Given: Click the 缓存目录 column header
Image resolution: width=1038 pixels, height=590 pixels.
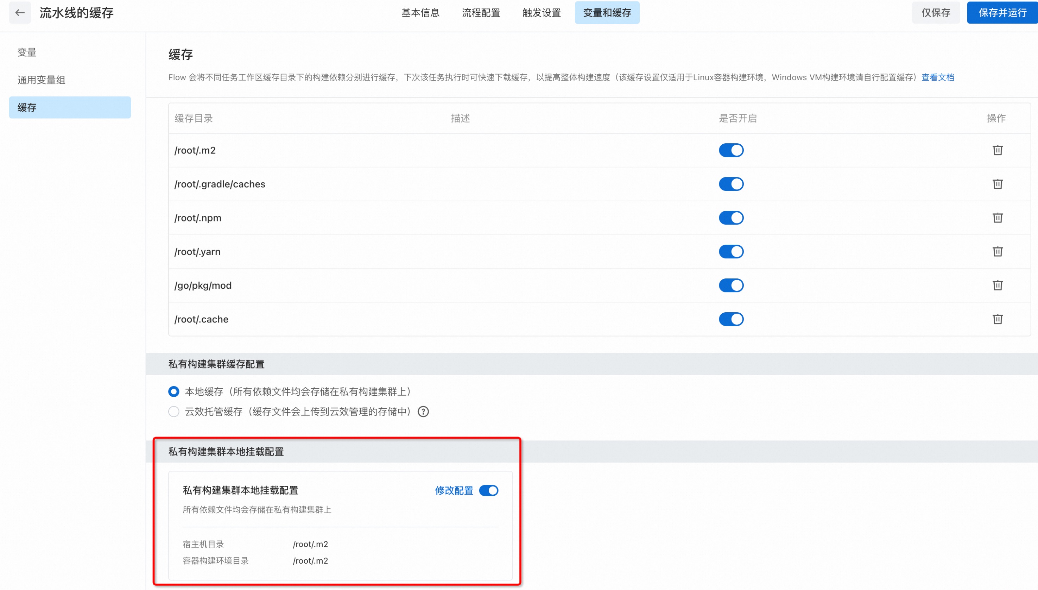Looking at the screenshot, I should point(194,118).
